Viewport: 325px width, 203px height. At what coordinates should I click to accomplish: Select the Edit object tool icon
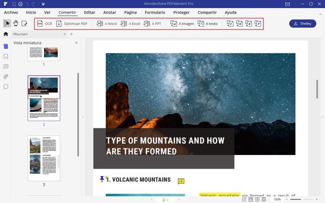click(25, 23)
